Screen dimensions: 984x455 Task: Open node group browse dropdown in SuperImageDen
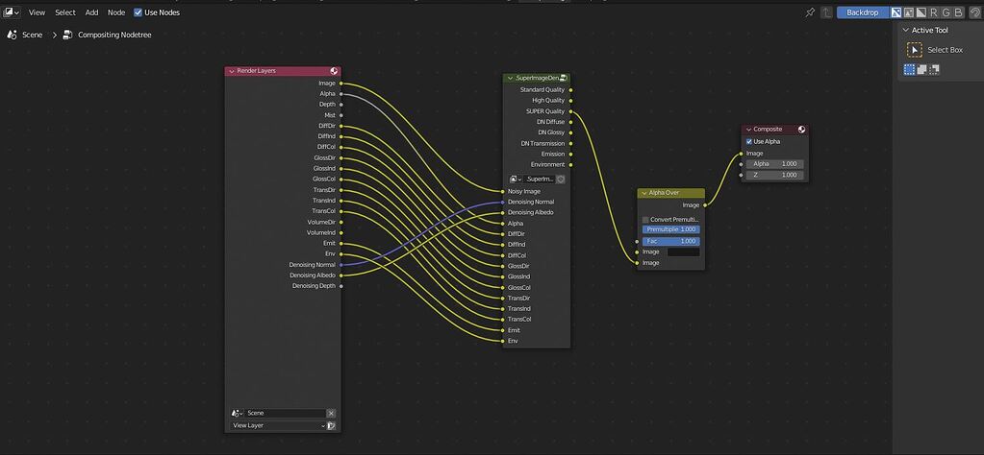(x=515, y=179)
